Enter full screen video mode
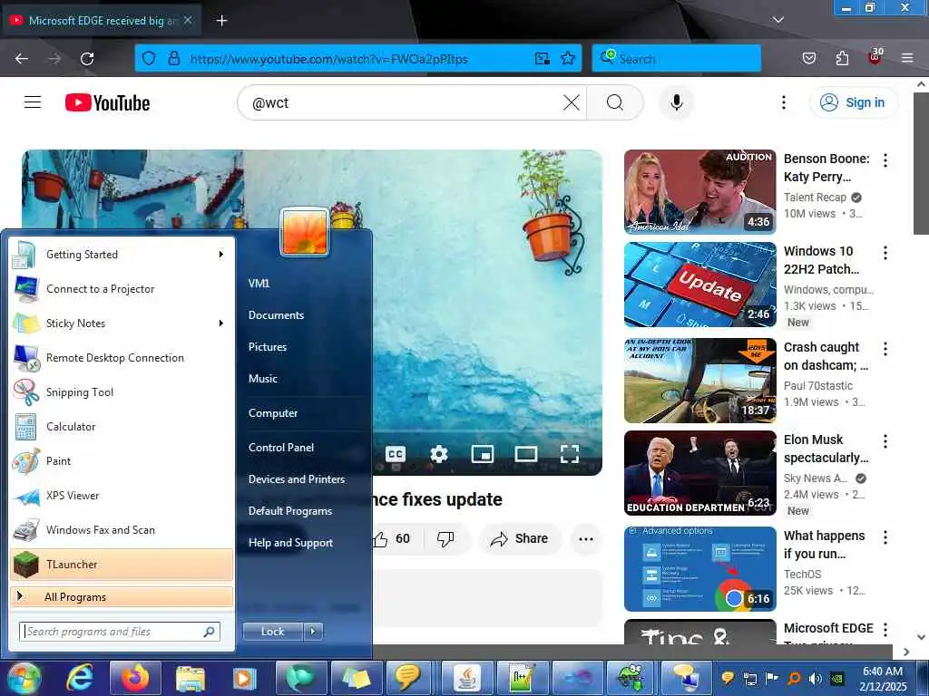The height and width of the screenshot is (696, 929). pos(570,455)
